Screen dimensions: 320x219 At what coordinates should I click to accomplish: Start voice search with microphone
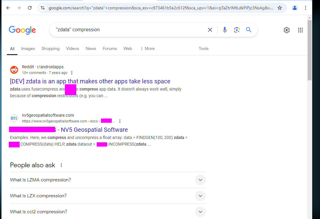click(225, 30)
